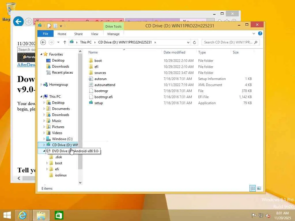Click the Search CD Drive input field
This screenshot has width=295, height=221.
[x=228, y=42]
